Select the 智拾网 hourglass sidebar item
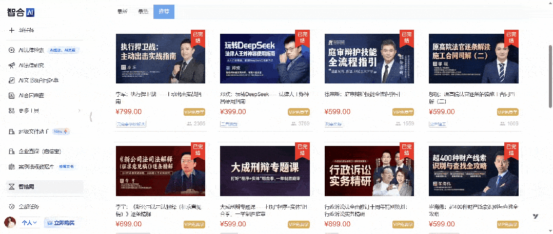The height and width of the screenshot is (234, 553). pyautogui.click(x=45, y=186)
